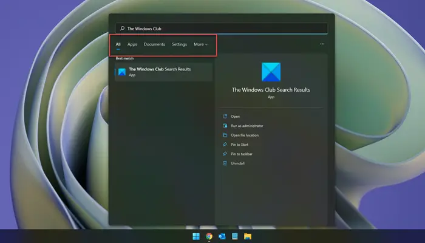Launch Google Chrome from taskbar
The height and width of the screenshot is (243, 425).
[209, 236]
